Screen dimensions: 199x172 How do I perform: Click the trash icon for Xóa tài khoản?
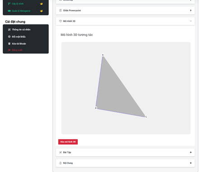[9, 44]
